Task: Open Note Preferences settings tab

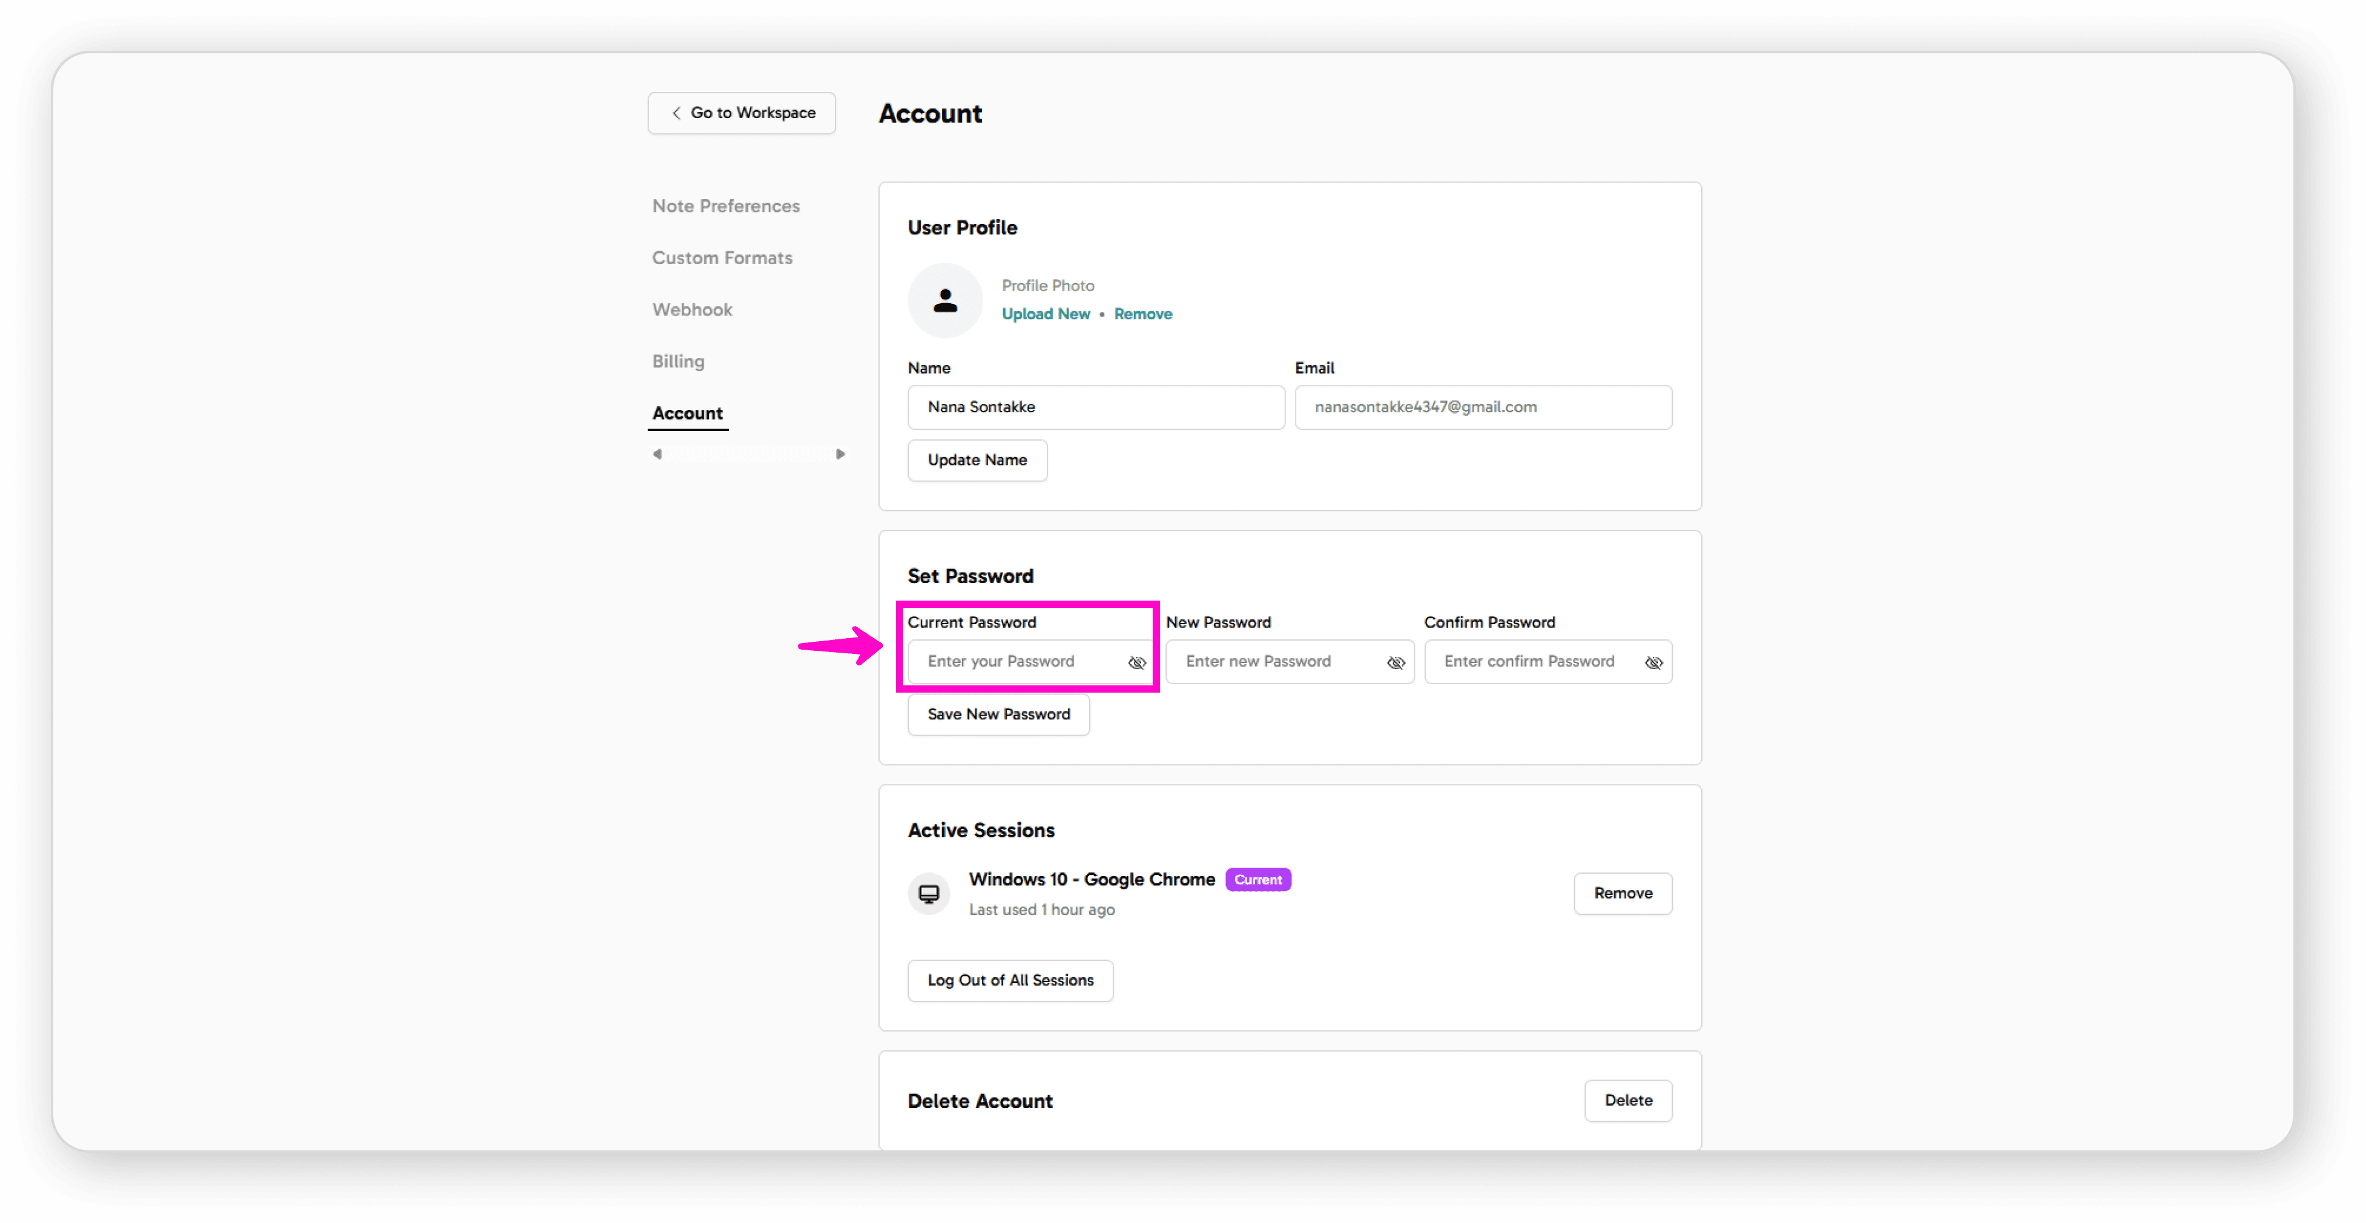Action: tap(725, 206)
